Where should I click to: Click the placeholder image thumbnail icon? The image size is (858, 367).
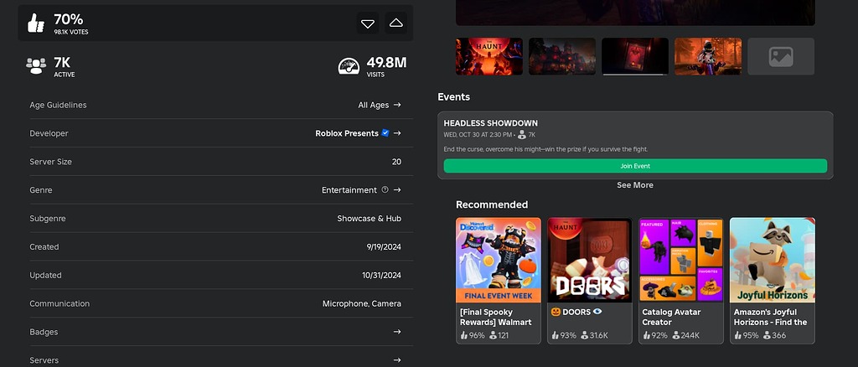[781, 56]
